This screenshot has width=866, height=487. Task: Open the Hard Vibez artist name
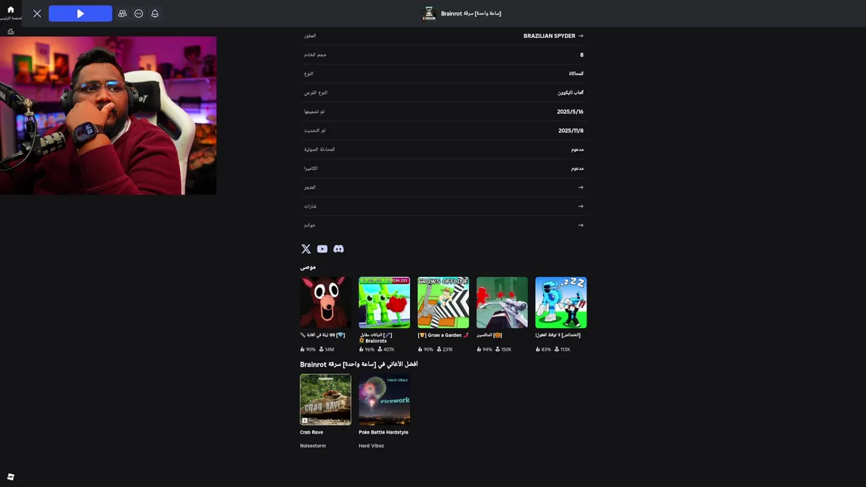371,446
